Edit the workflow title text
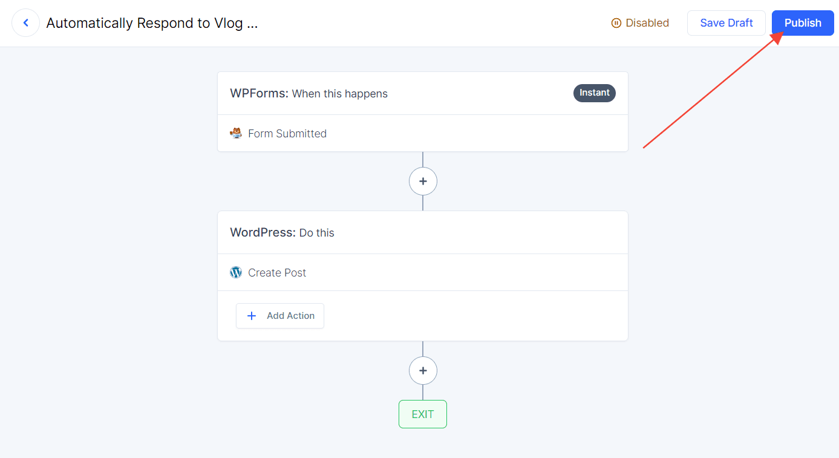Image resolution: width=839 pixels, height=458 pixels. point(152,23)
